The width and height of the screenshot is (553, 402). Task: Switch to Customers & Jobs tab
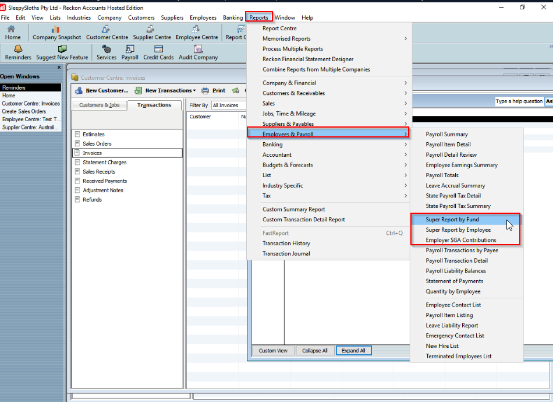[100, 105]
